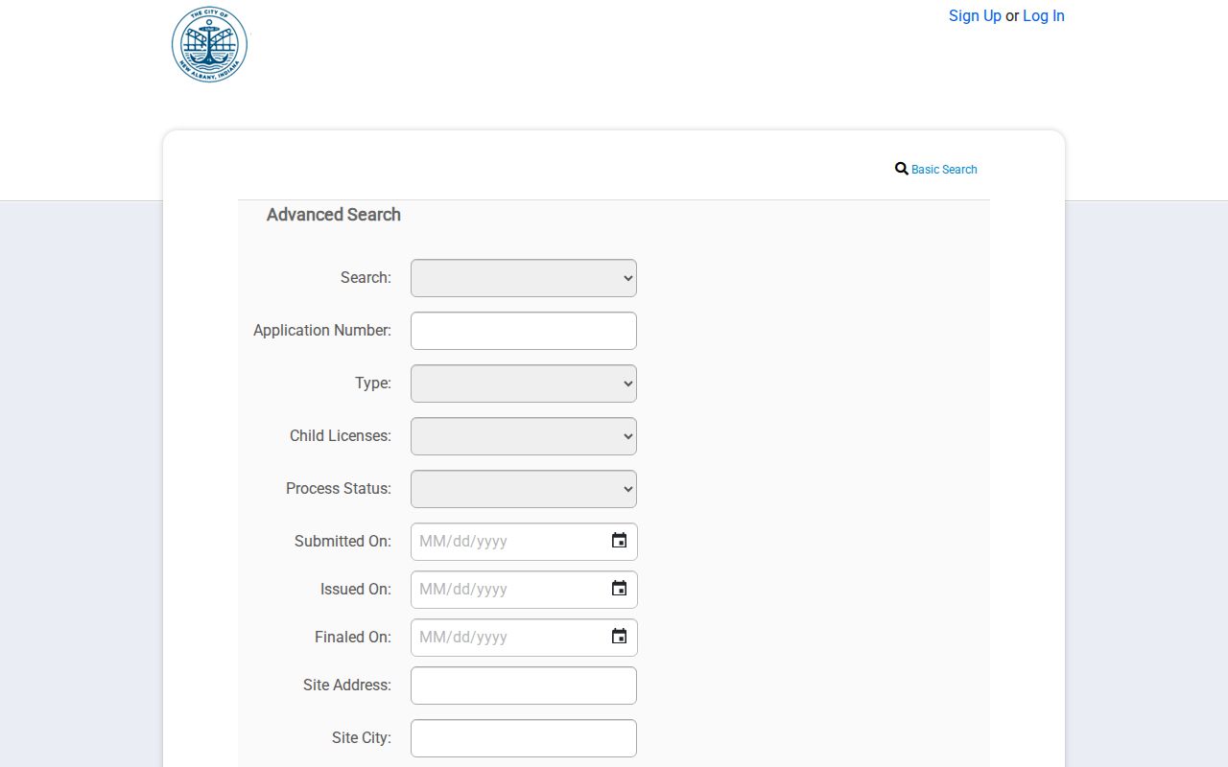The width and height of the screenshot is (1228, 767).
Task: Open the Process Status dropdown
Action: [524, 489]
